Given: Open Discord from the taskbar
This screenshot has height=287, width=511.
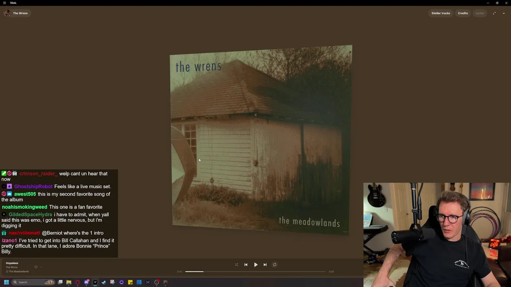Looking at the screenshot, I should point(86,282).
